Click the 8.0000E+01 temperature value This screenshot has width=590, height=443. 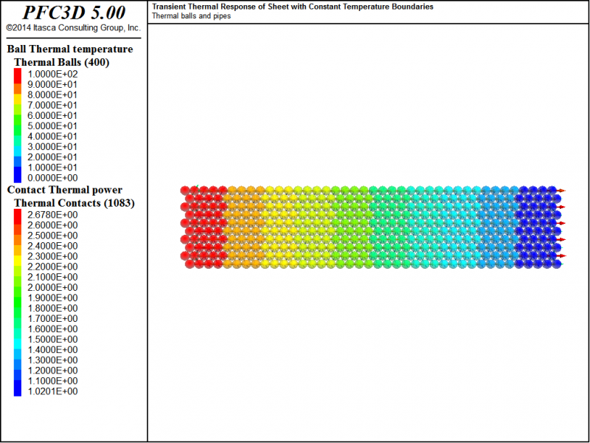coord(52,95)
